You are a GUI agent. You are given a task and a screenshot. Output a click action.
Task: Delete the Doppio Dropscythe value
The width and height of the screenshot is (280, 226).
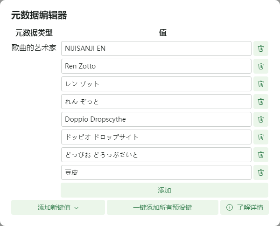point(261,119)
